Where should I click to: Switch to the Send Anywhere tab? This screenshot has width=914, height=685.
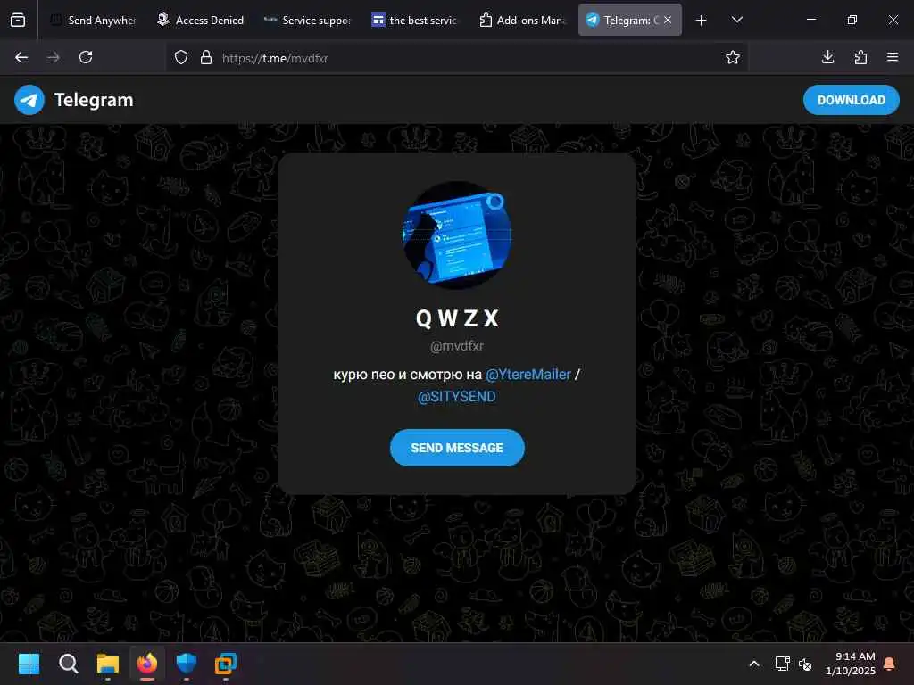point(93,20)
